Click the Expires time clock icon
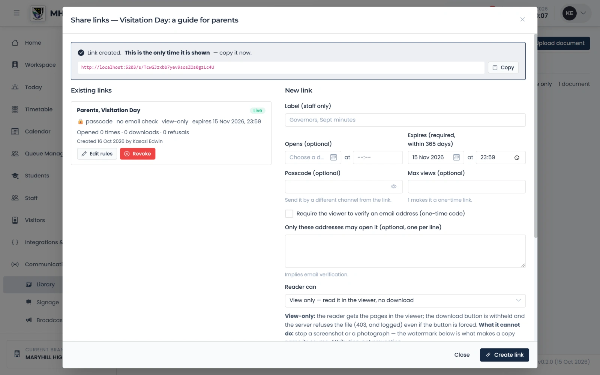 [517, 157]
